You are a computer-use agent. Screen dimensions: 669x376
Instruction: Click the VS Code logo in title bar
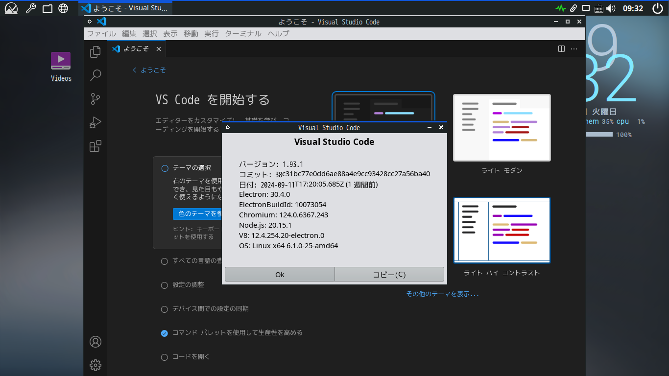(102, 22)
